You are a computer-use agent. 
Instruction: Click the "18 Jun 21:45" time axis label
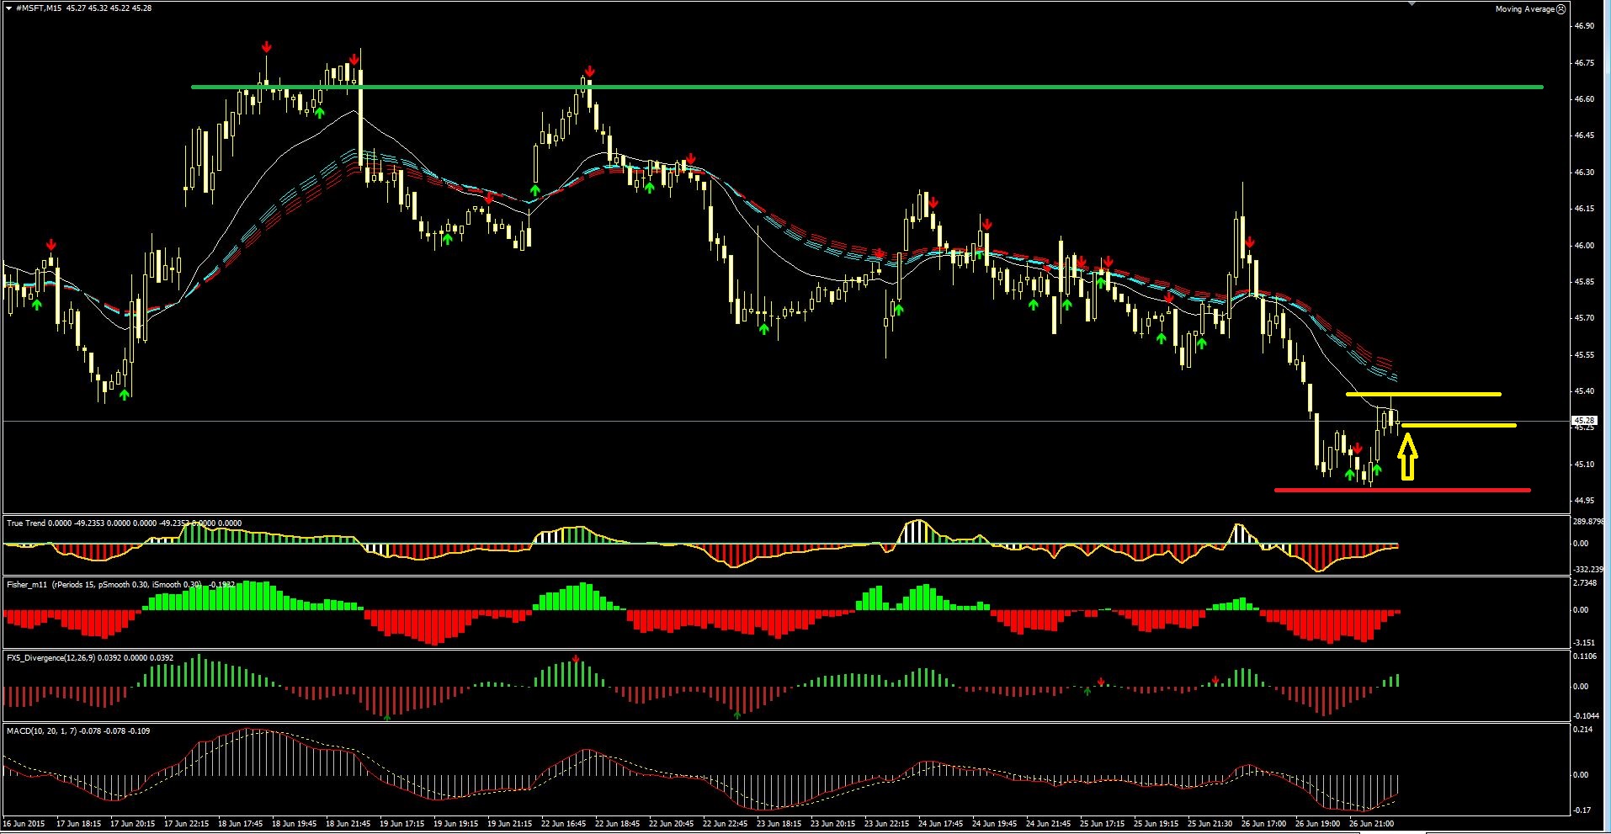coord(348,824)
